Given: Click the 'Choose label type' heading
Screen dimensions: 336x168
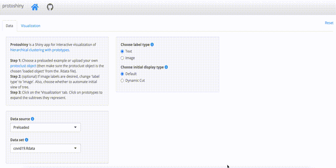Looking at the screenshot, I should pyautogui.click(x=135, y=45).
